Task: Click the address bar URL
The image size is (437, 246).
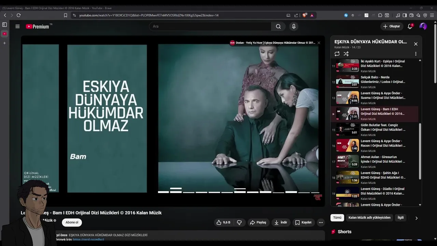Action: coord(149,15)
